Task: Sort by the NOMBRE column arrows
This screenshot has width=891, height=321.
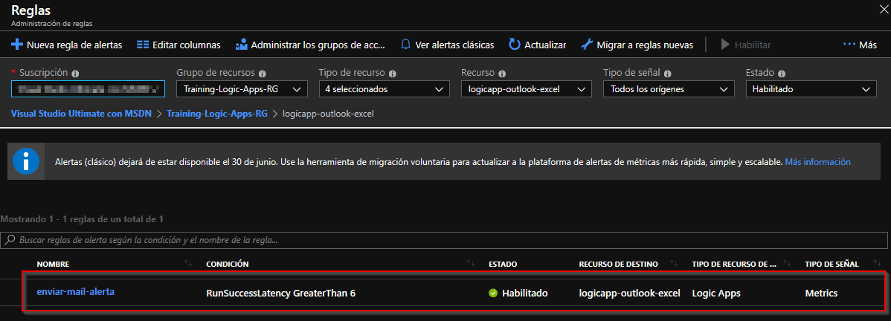Action: coord(188,264)
